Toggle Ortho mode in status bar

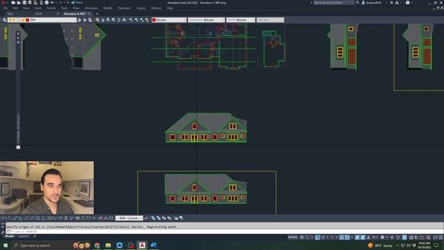318,237
